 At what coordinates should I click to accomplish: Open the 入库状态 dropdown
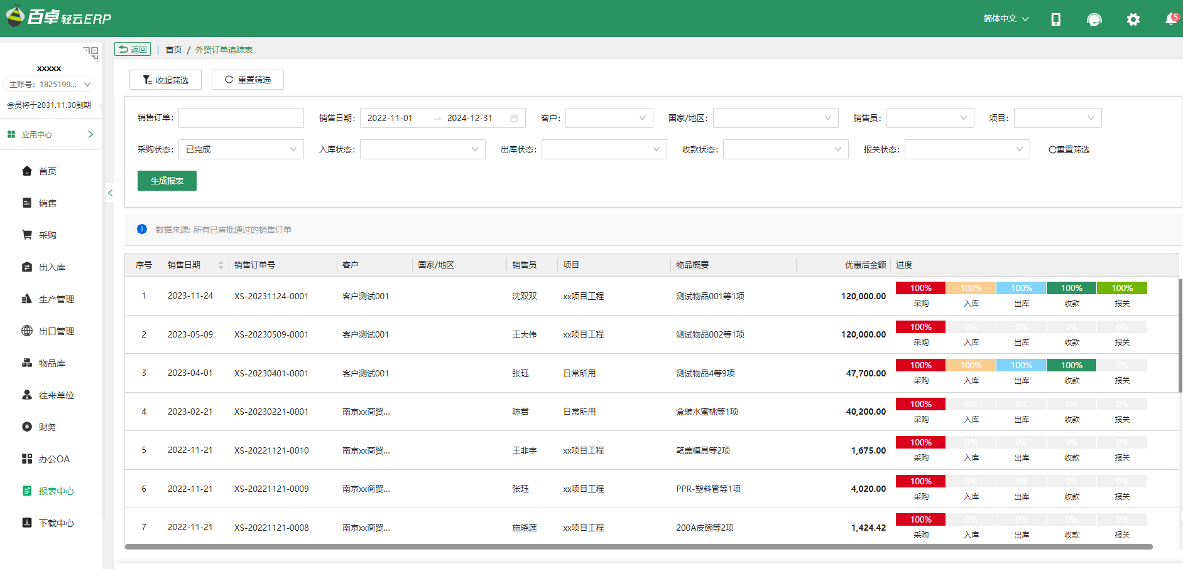point(422,149)
